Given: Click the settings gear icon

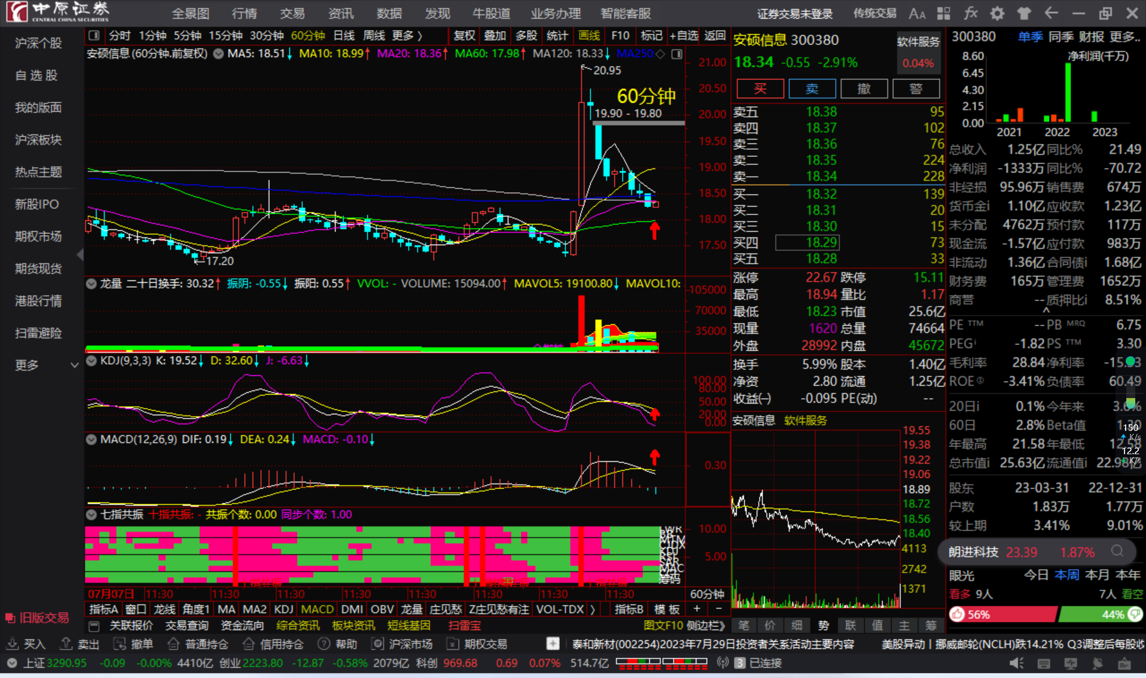Looking at the screenshot, I should (997, 13).
